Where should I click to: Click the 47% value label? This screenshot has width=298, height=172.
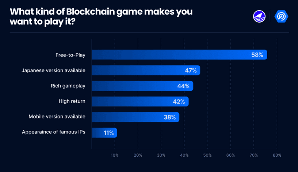tap(191, 70)
